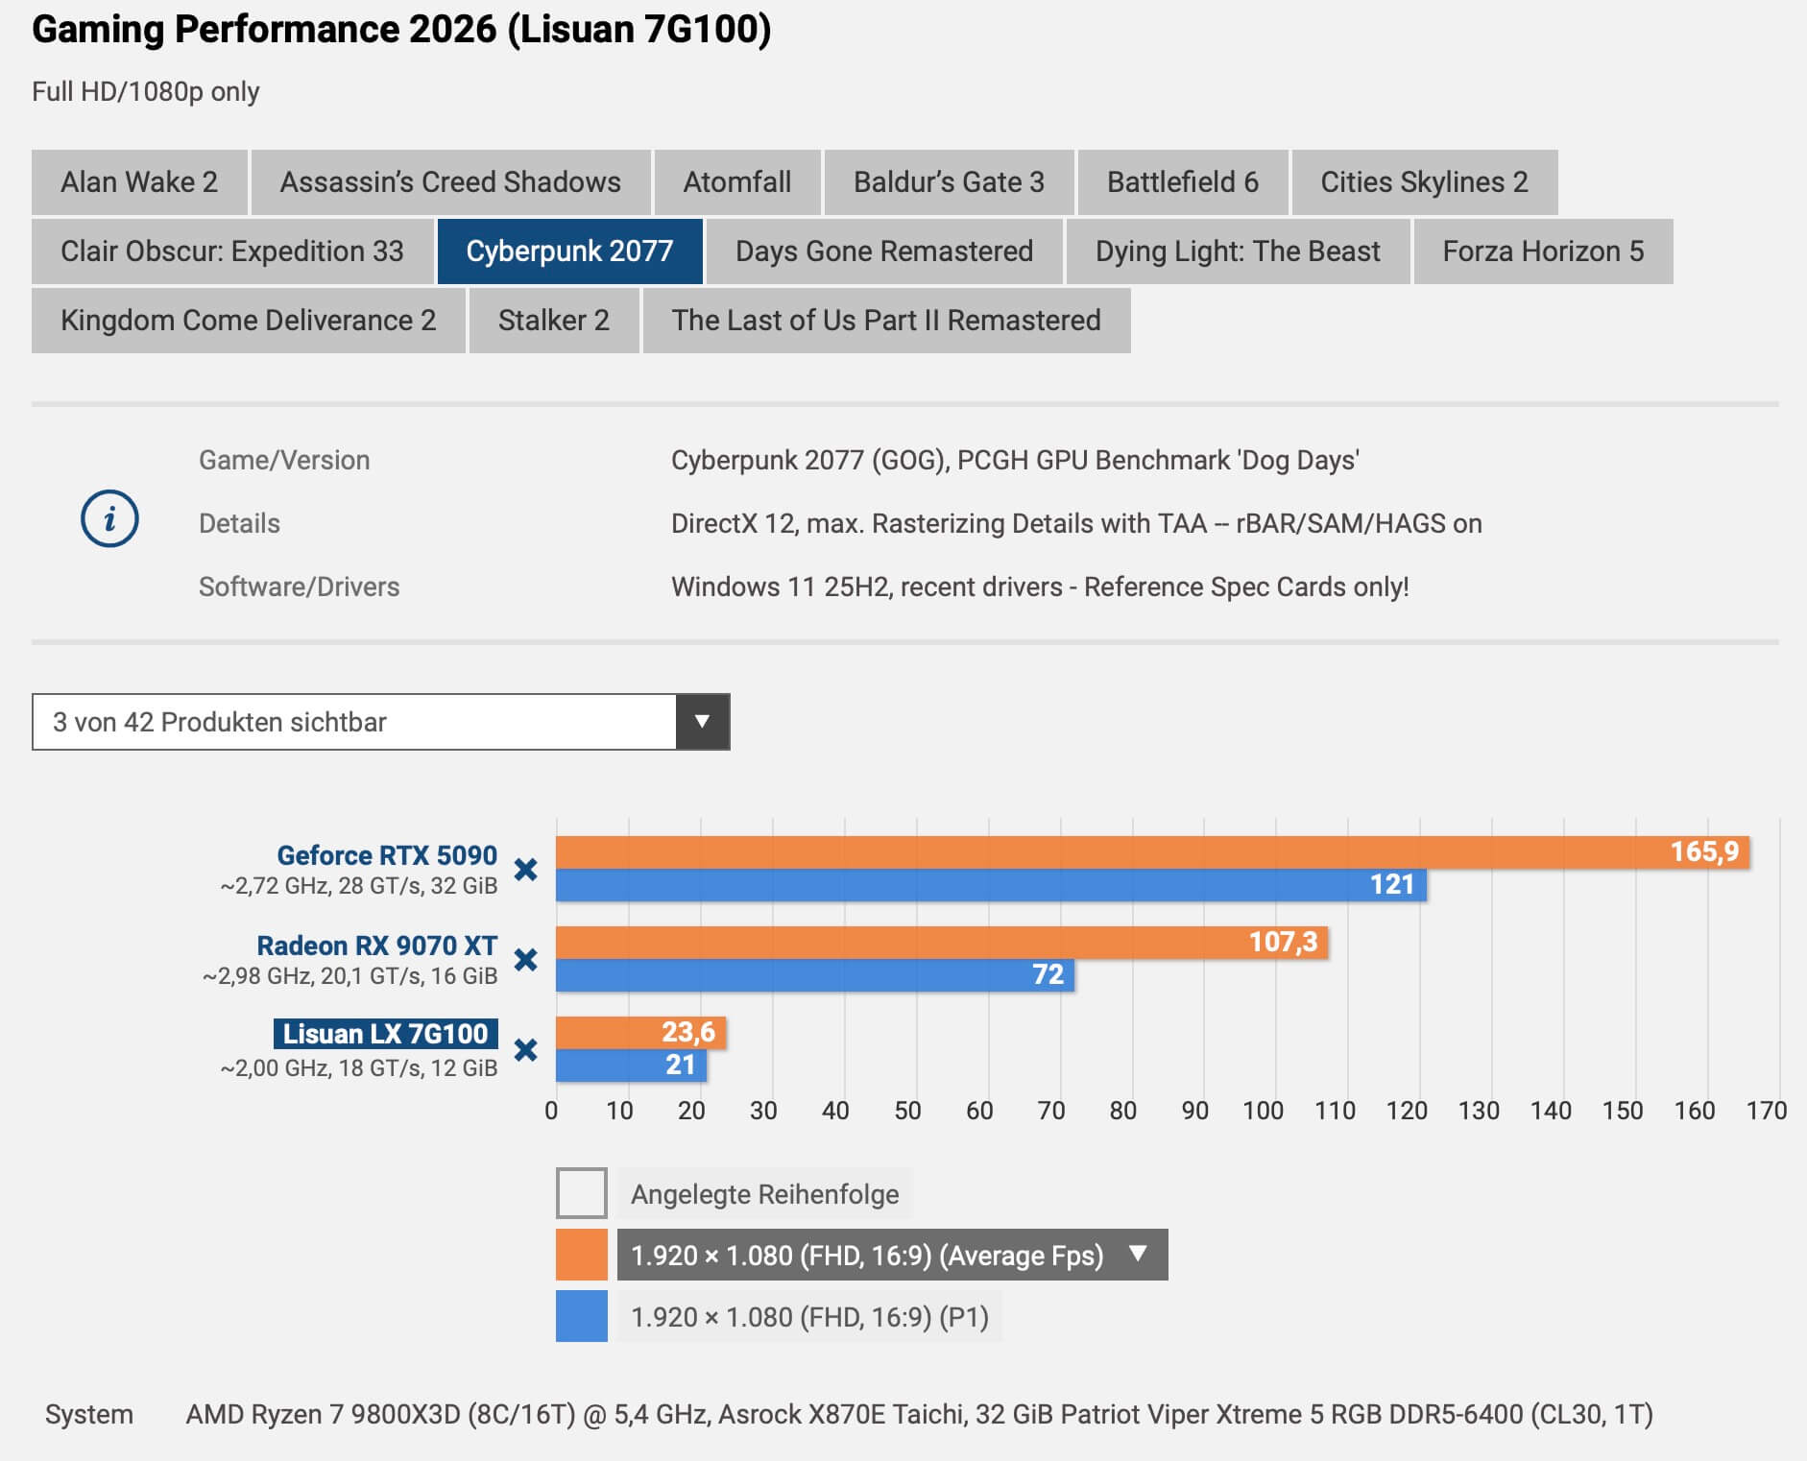Click the AMD Ryzen 7 9800X3D system text

point(919,1415)
